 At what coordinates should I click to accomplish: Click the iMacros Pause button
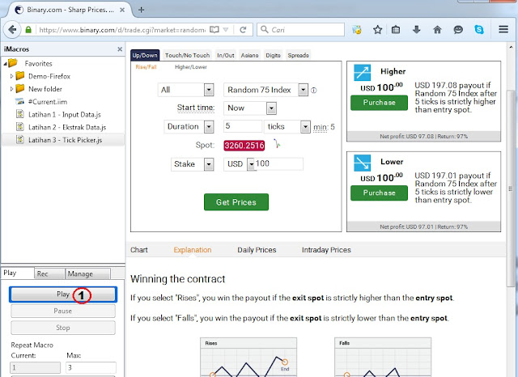pyautogui.click(x=63, y=311)
